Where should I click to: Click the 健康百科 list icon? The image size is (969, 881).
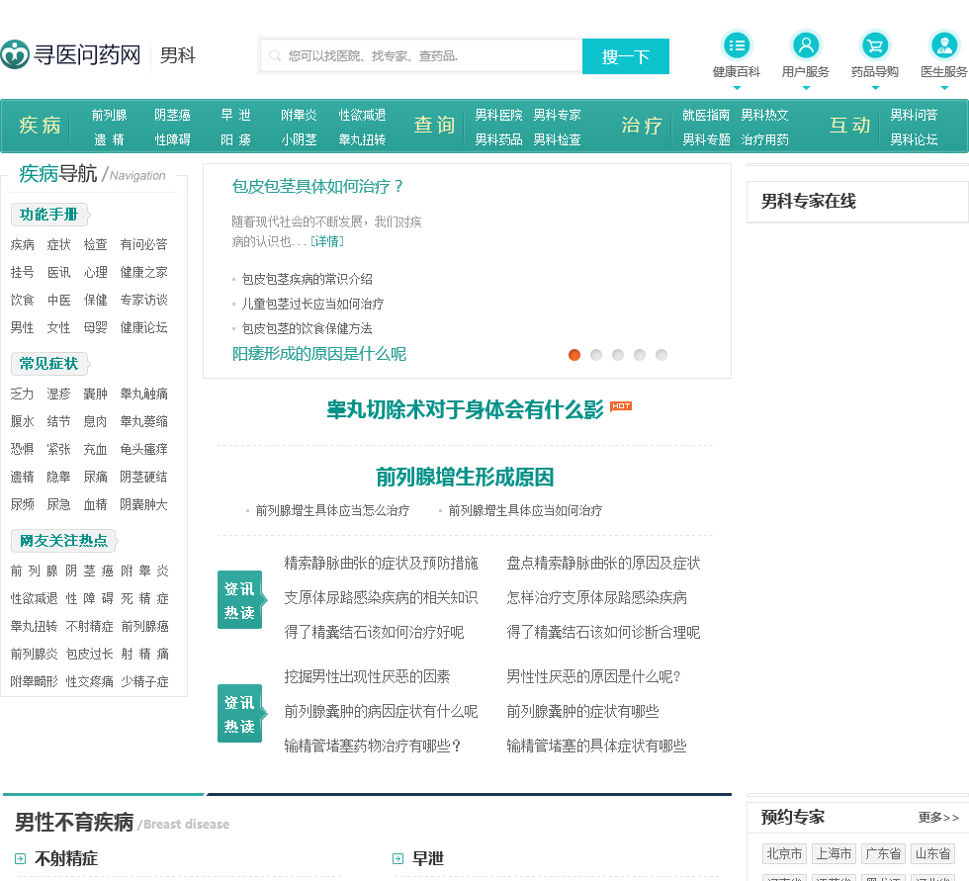pyautogui.click(x=737, y=45)
